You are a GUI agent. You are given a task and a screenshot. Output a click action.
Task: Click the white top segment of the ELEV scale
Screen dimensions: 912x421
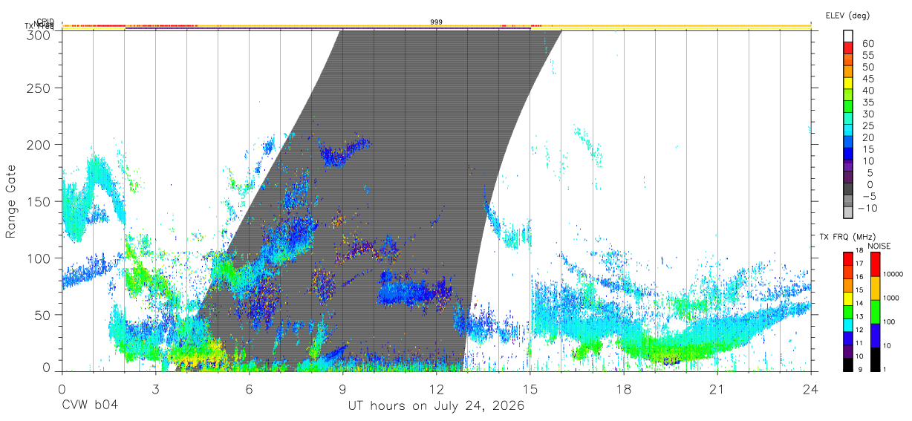point(849,36)
